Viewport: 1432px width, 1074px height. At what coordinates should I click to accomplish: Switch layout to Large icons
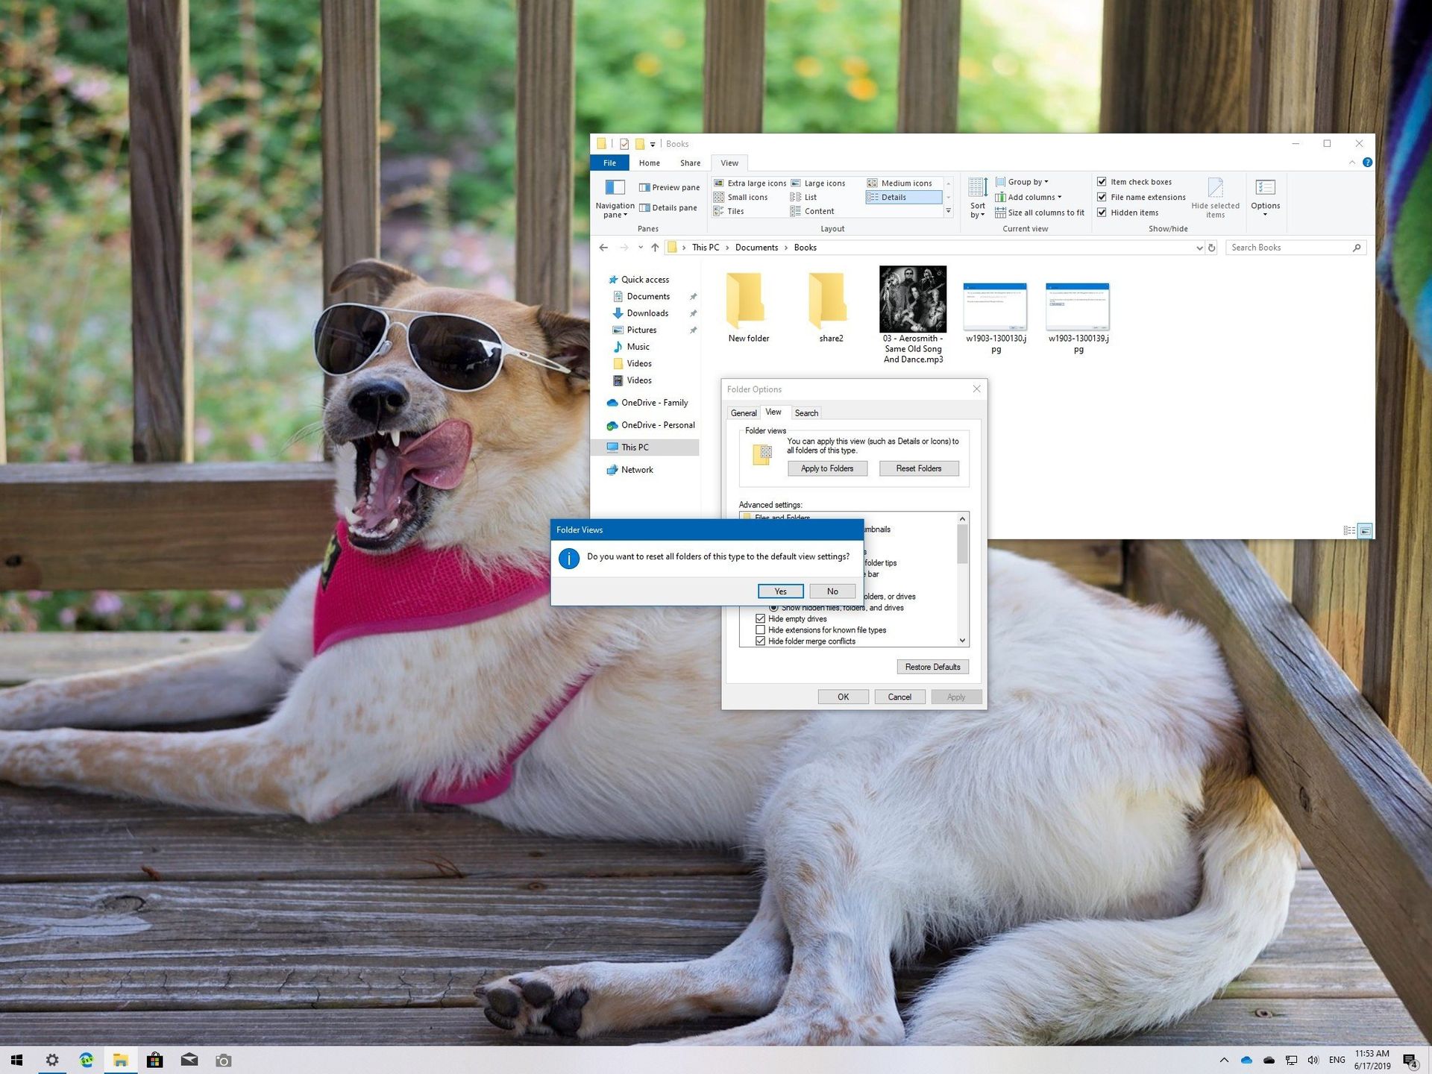coord(820,183)
